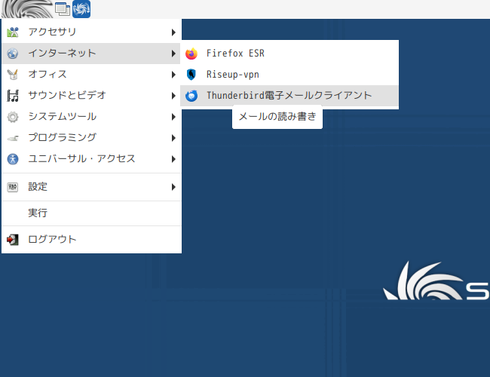490x377 pixels.
Task: Open the アクセサリ menu category
Action: [91, 32]
